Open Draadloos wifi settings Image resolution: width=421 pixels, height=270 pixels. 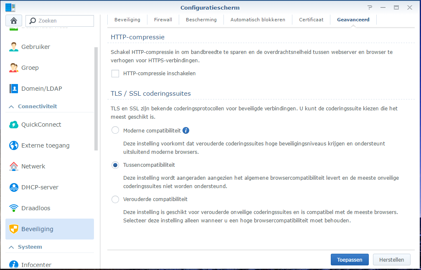click(14, 208)
